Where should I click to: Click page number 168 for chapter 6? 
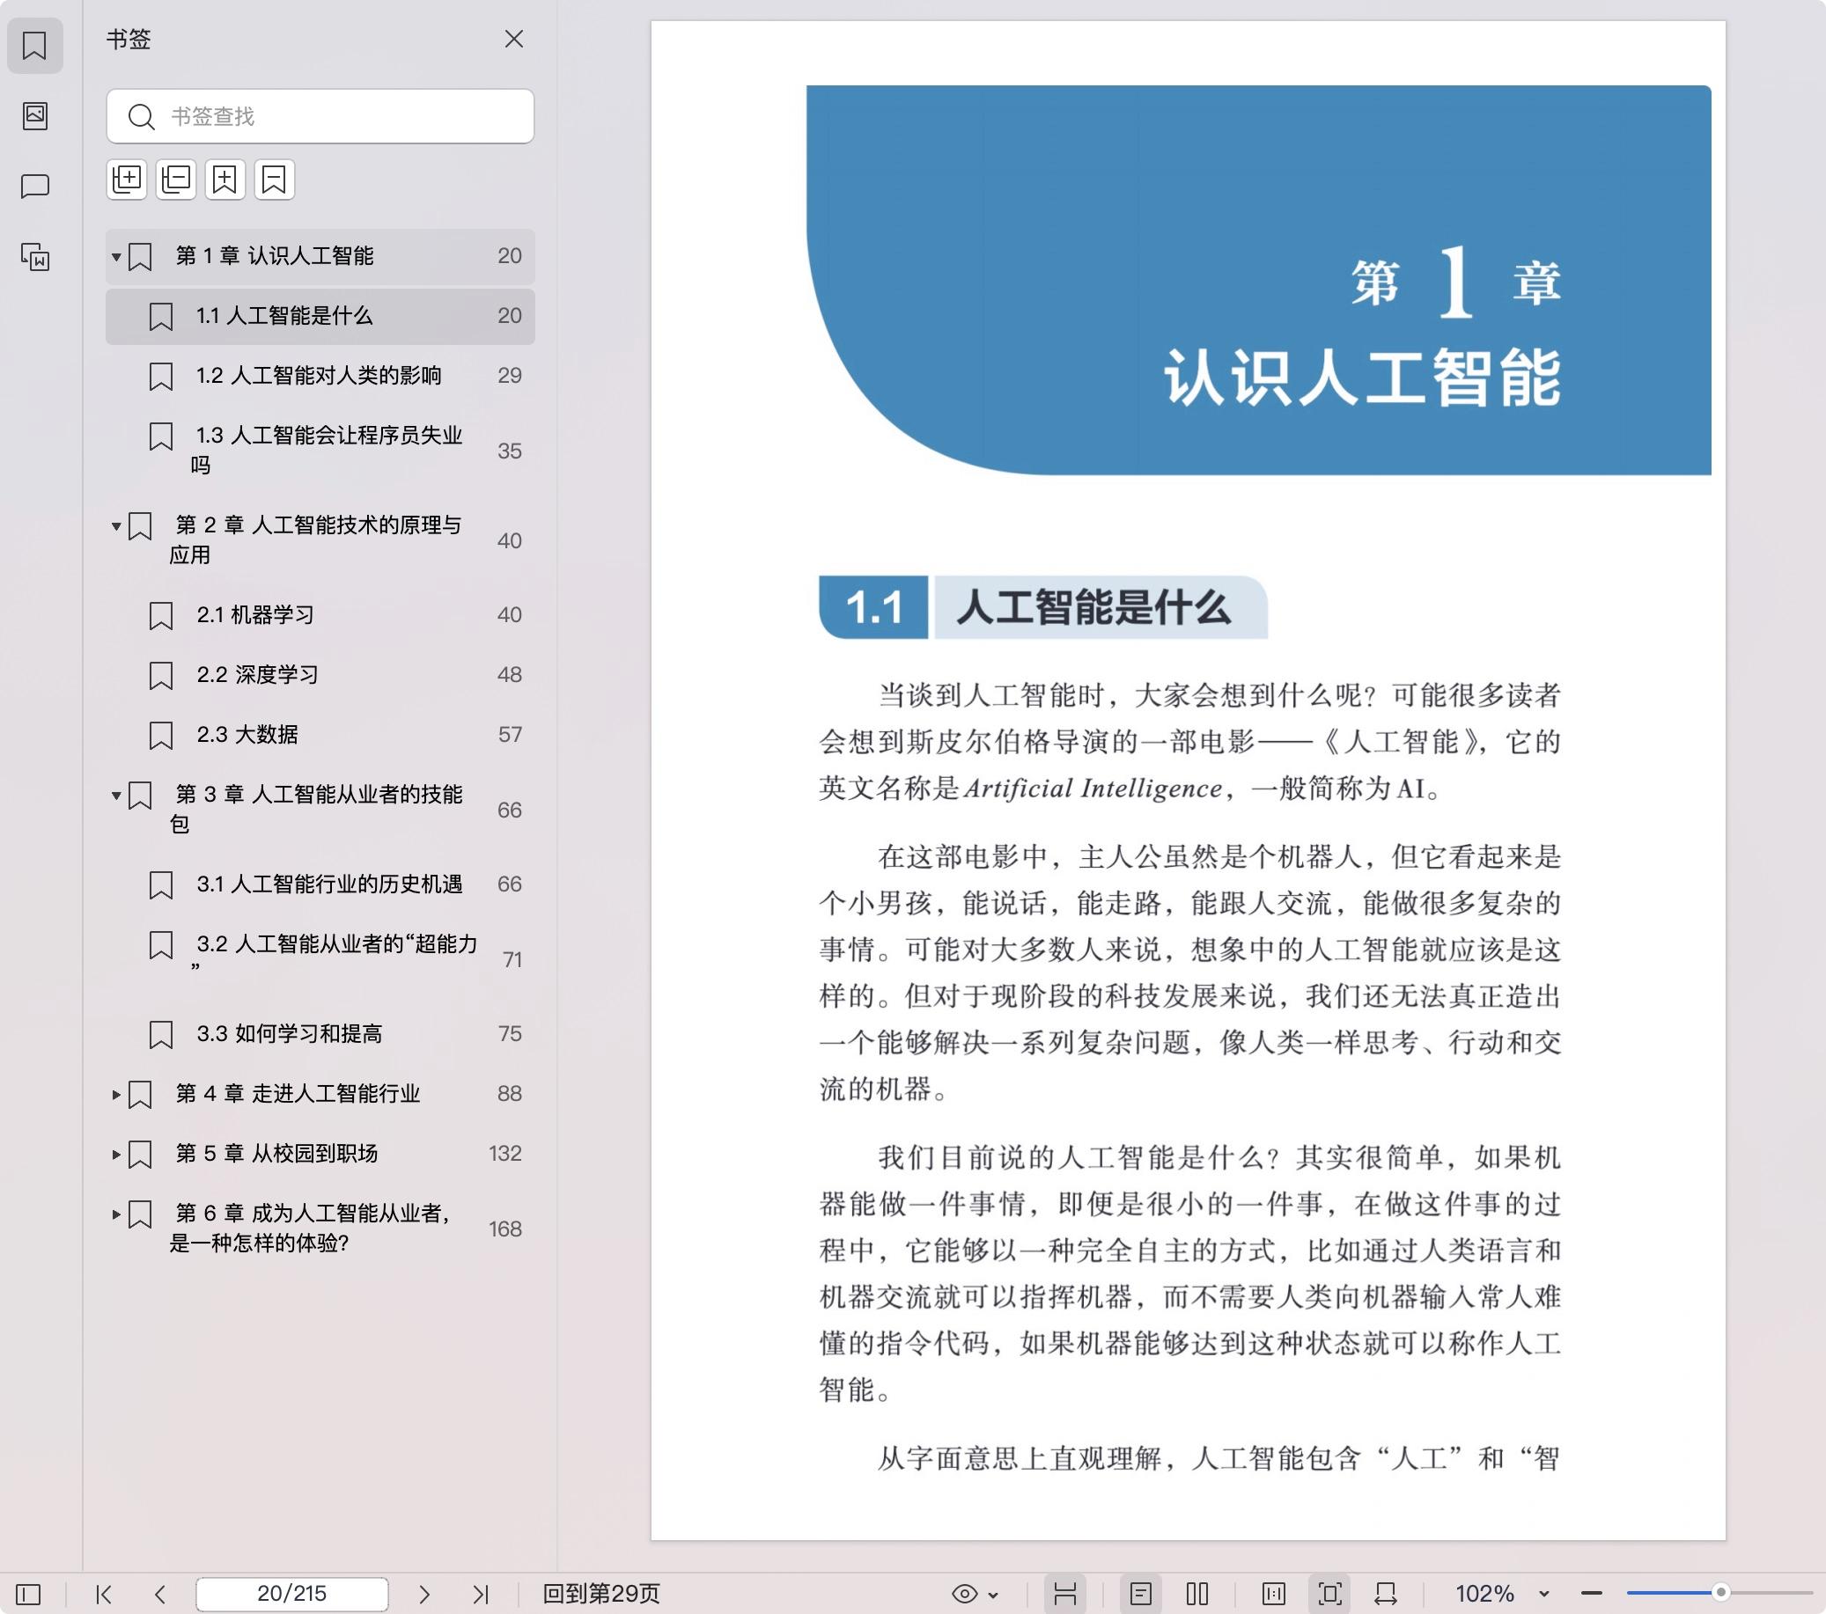click(505, 1229)
